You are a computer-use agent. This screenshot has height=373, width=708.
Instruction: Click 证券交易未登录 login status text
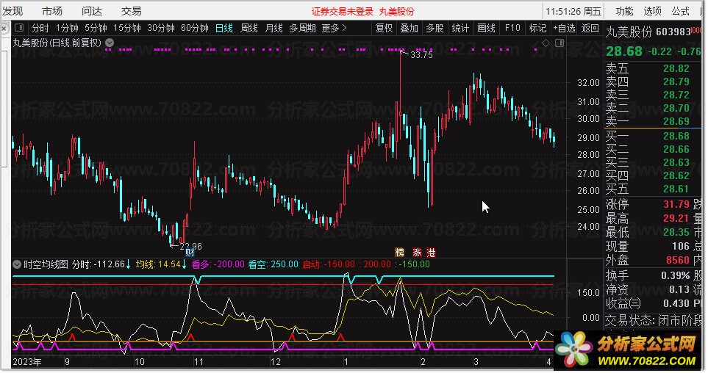(x=343, y=12)
